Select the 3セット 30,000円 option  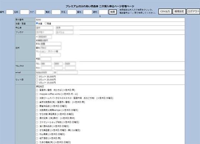pos(37,76)
